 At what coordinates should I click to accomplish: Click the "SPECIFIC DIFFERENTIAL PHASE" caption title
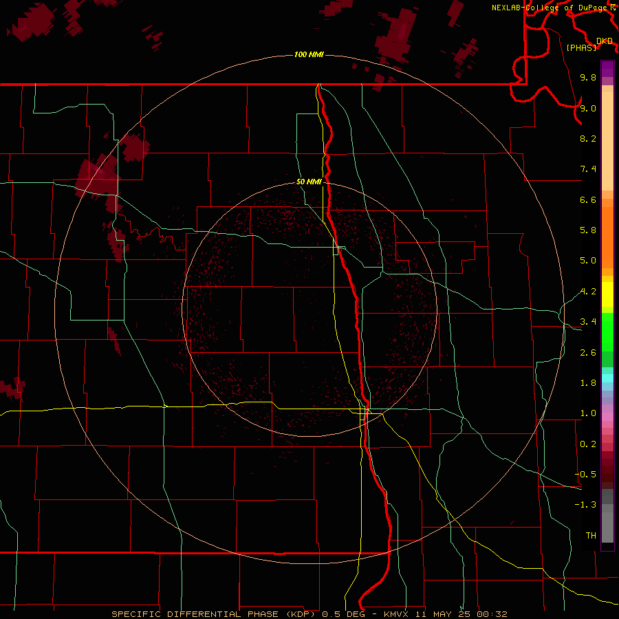[195, 614]
